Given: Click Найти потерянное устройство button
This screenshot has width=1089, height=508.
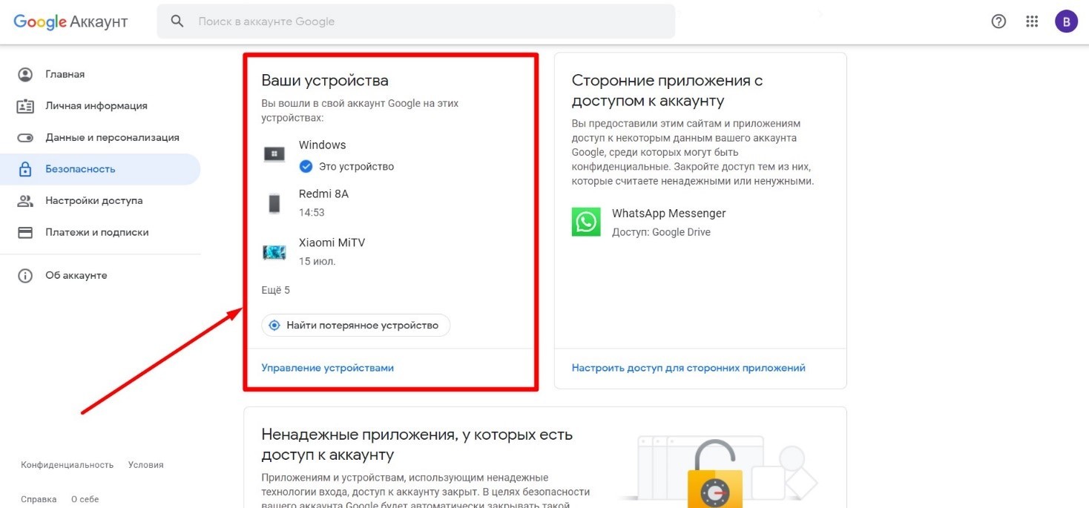Looking at the screenshot, I should click(356, 326).
